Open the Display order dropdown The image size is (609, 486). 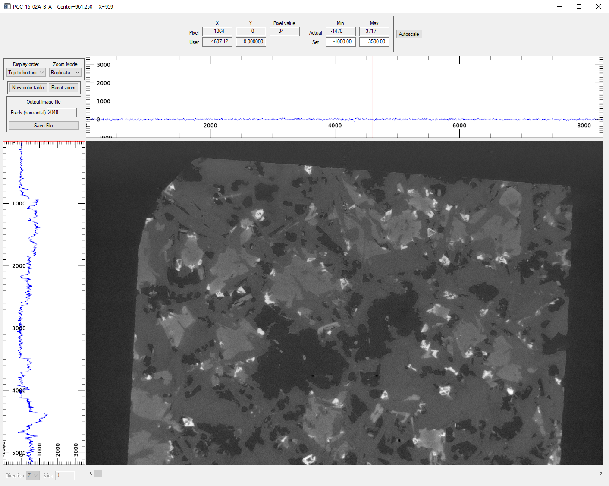coord(26,73)
